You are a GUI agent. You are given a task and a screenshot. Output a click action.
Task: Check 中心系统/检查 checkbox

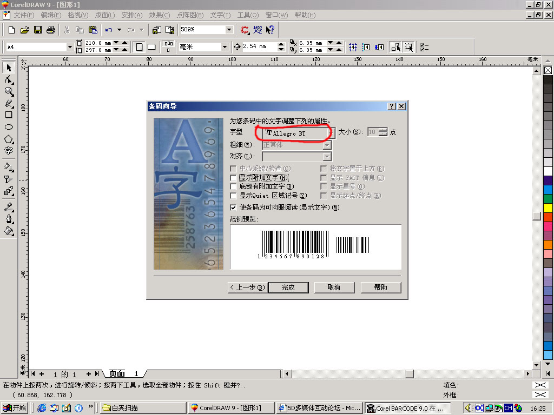[x=233, y=169]
